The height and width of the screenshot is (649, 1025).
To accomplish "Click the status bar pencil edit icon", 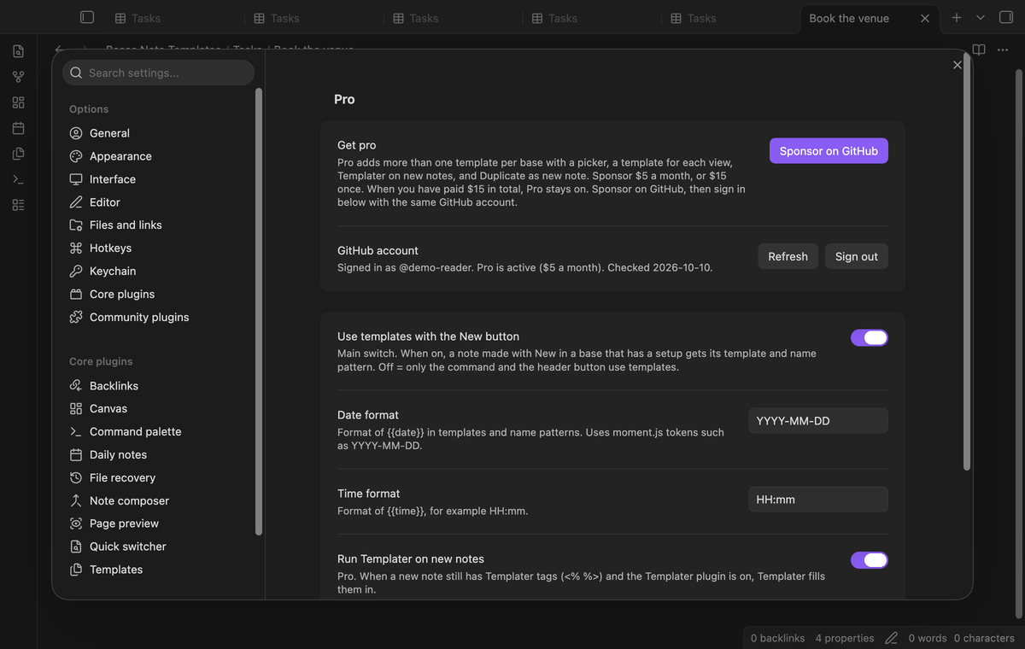I will click(891, 638).
